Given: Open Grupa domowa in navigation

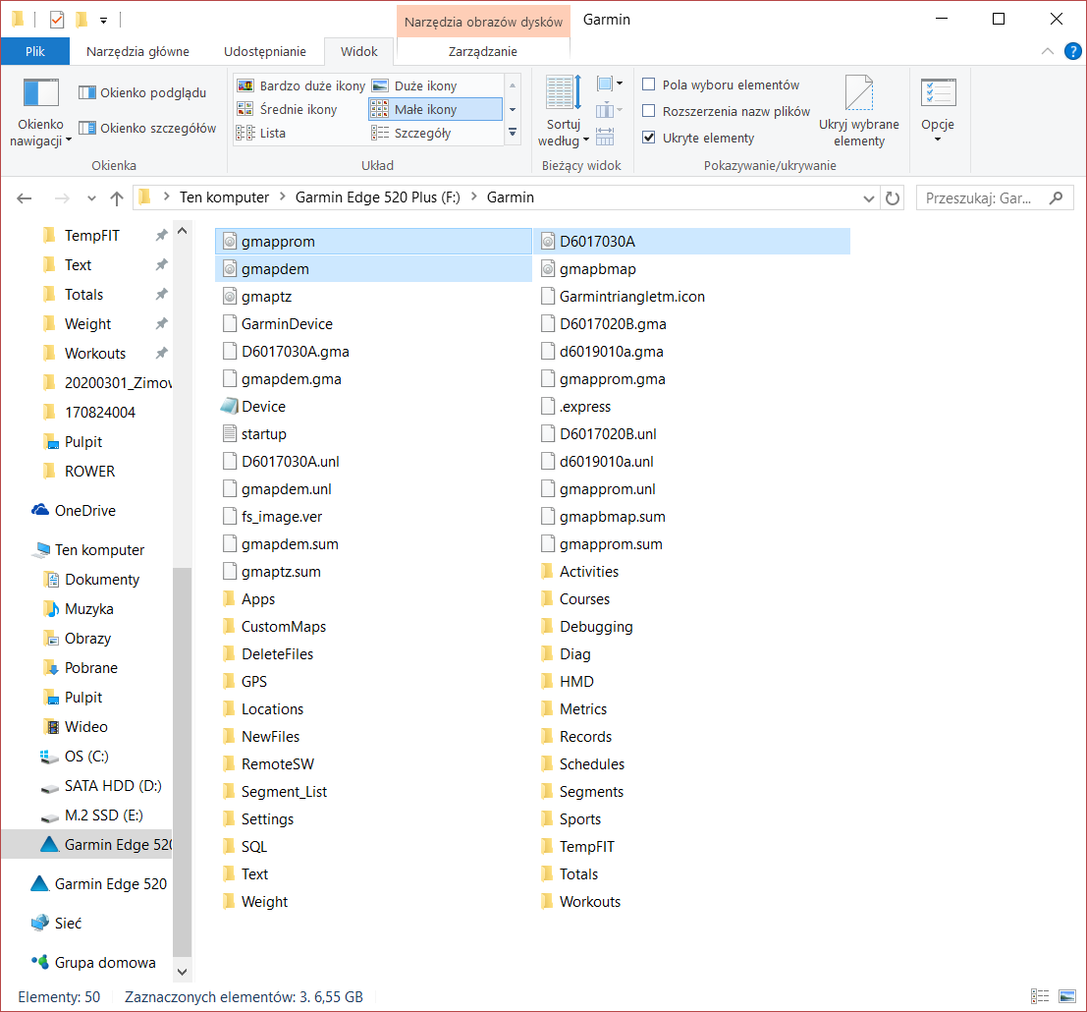Looking at the screenshot, I should tap(94, 963).
